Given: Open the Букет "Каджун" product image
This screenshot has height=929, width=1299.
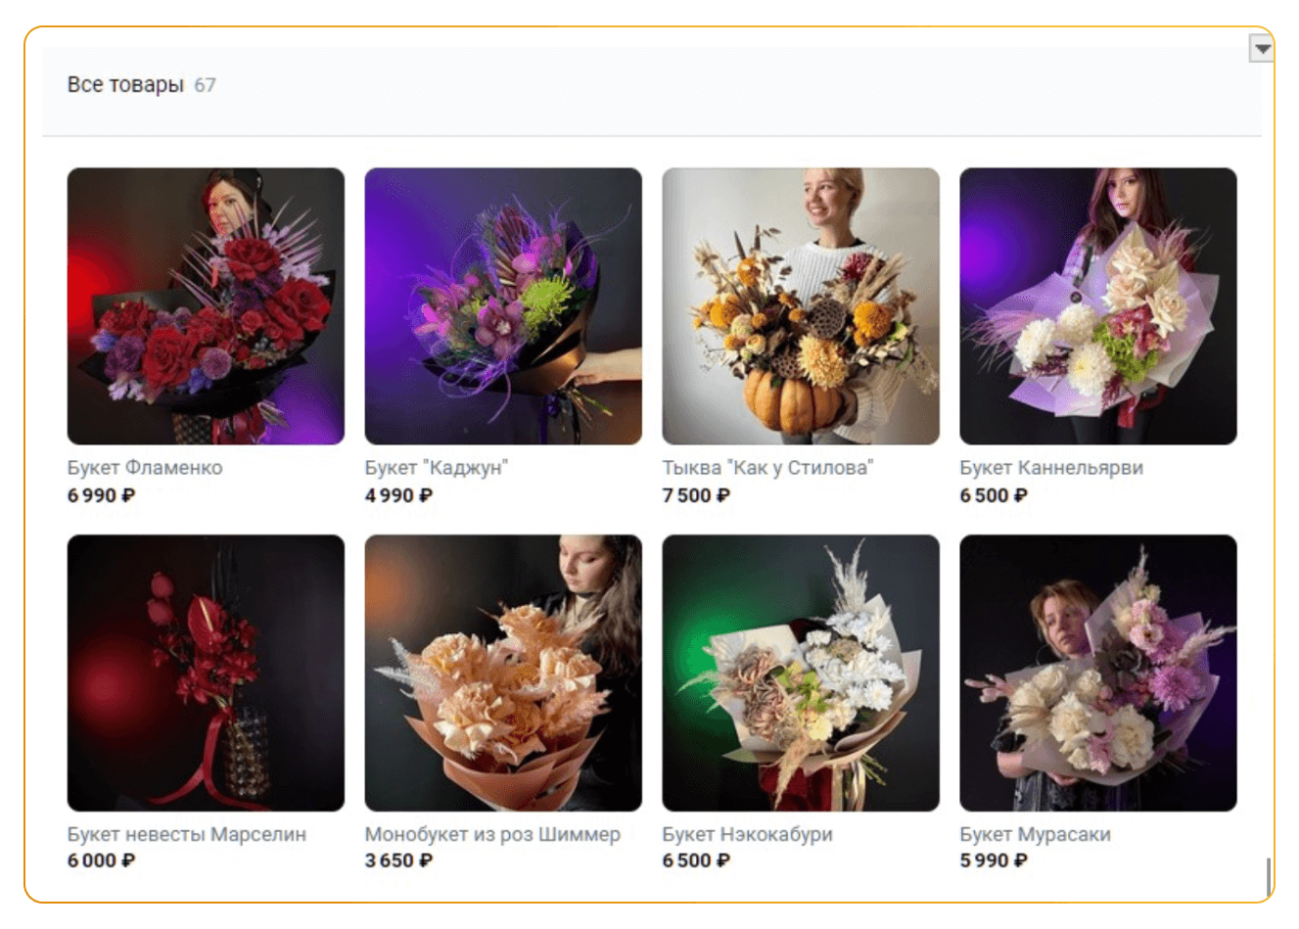Looking at the screenshot, I should [503, 306].
